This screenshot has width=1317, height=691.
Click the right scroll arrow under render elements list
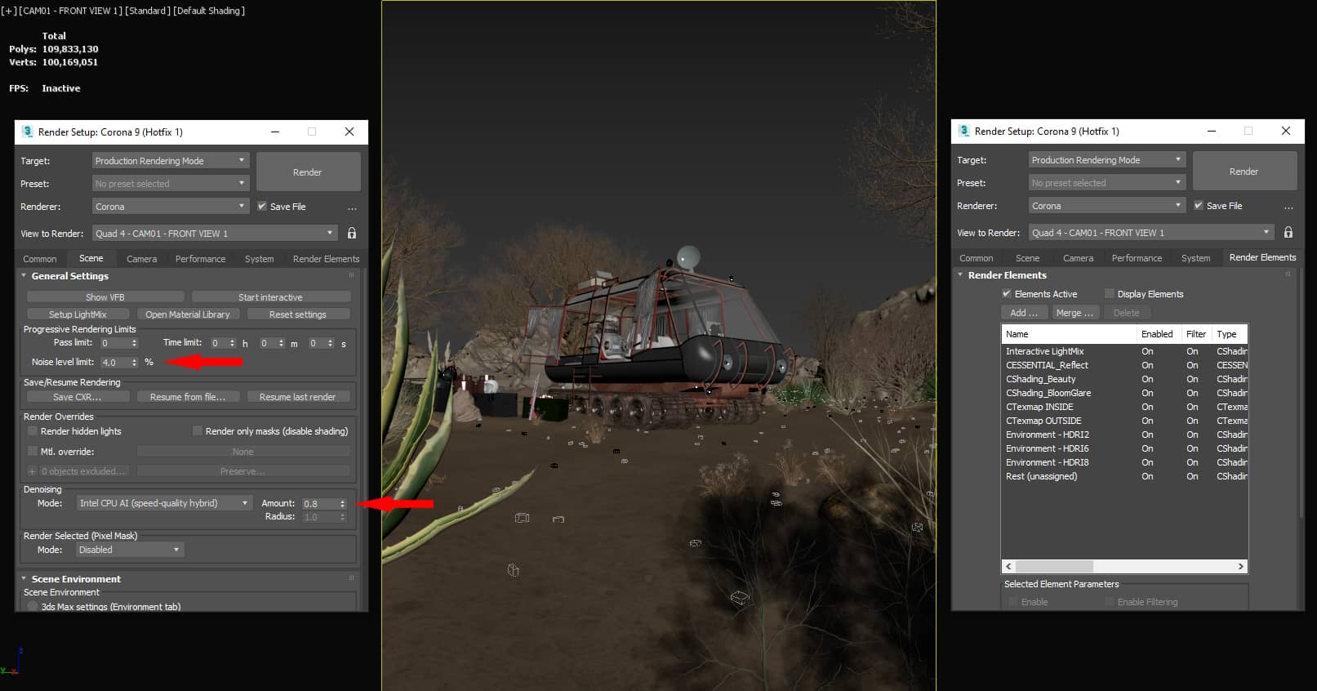point(1240,566)
